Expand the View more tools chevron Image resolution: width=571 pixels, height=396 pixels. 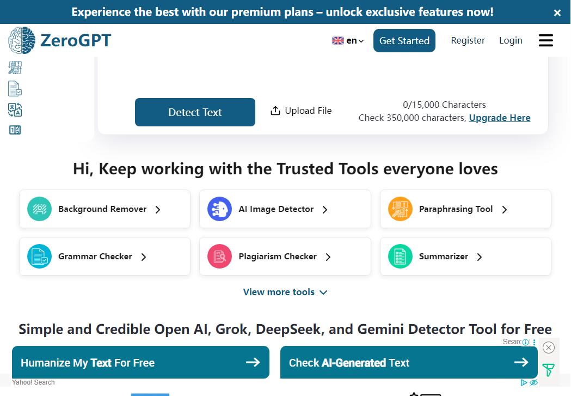click(x=323, y=292)
